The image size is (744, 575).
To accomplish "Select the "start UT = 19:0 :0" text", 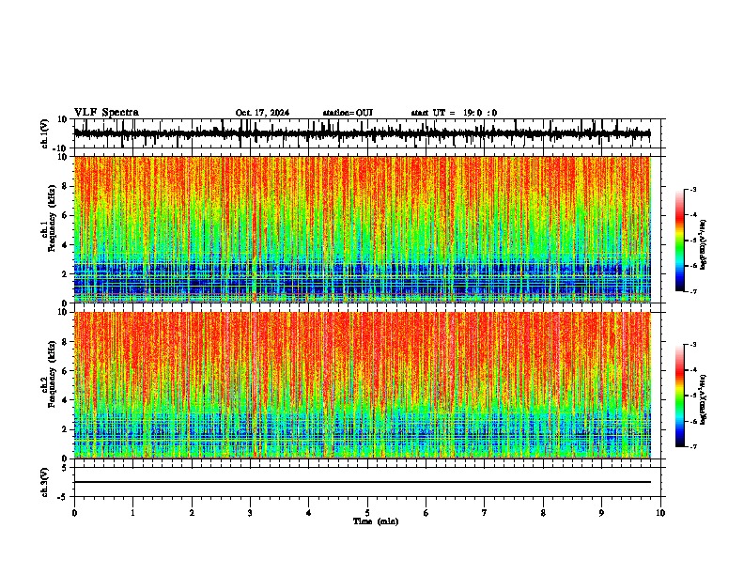I will [454, 113].
